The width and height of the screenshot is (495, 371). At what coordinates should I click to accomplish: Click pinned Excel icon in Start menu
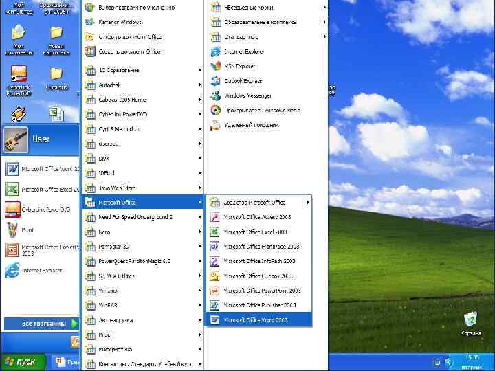point(12,190)
